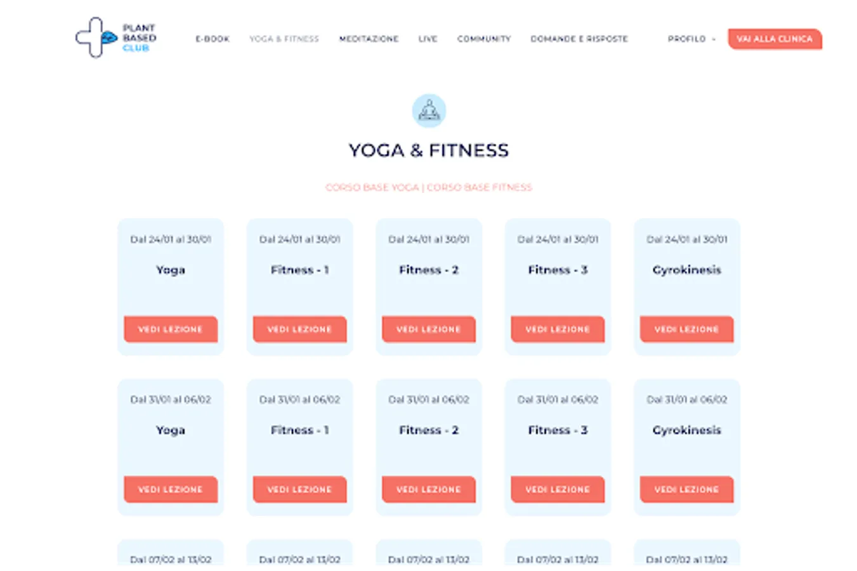Open the E-Book menu item
Image resolution: width=857 pixels, height=571 pixels.
213,39
